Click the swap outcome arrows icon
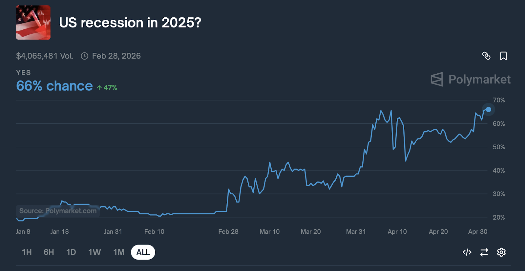 [484, 252]
